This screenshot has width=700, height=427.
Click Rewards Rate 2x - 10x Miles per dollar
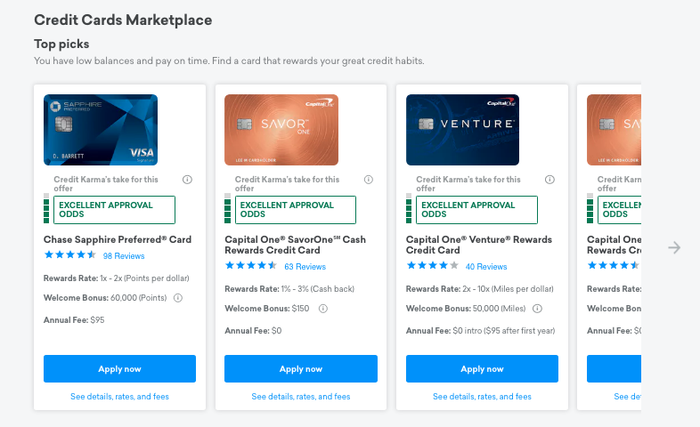(479, 289)
